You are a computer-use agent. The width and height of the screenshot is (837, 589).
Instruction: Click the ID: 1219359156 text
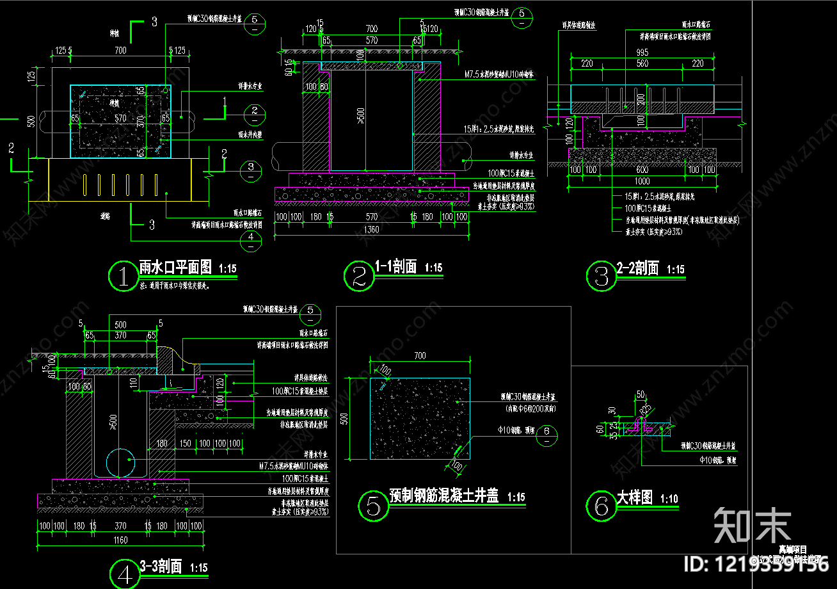click(756, 563)
